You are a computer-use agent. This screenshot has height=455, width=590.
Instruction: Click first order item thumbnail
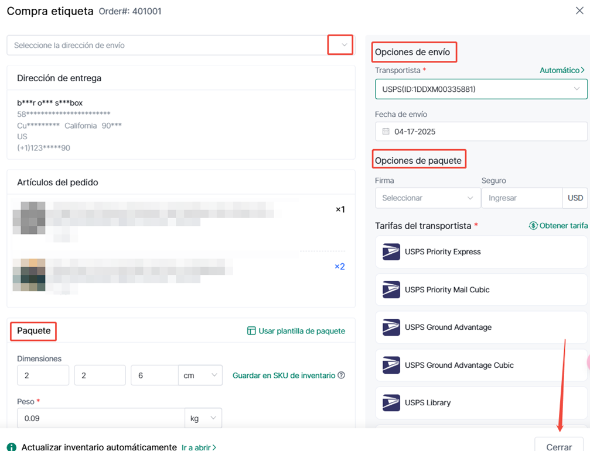tap(29, 218)
